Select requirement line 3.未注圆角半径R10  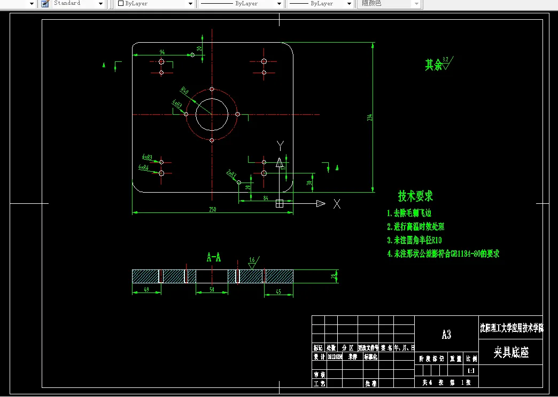coord(415,240)
